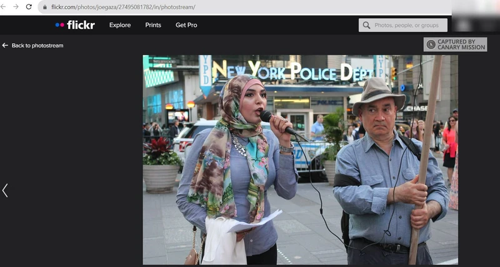
Task: Click the Captured by Canary Mission label
Action: (461, 45)
